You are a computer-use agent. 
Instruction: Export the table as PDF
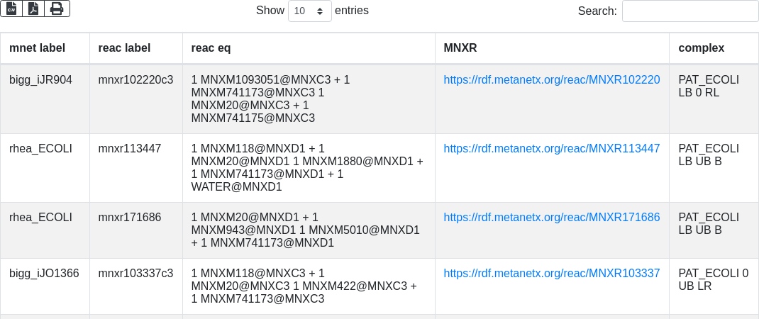tap(33, 9)
